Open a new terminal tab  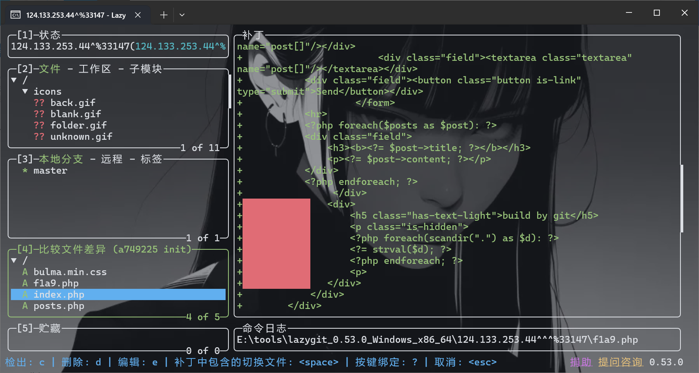click(x=163, y=15)
